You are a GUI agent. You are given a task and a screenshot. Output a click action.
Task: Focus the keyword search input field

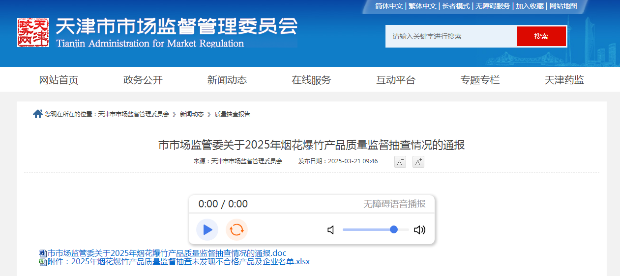451,36
